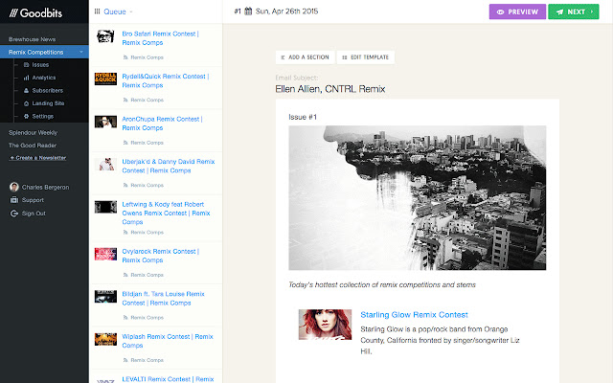The width and height of the screenshot is (613, 383).
Task: Open Issues icon under Remix Competitions
Action: 26,65
